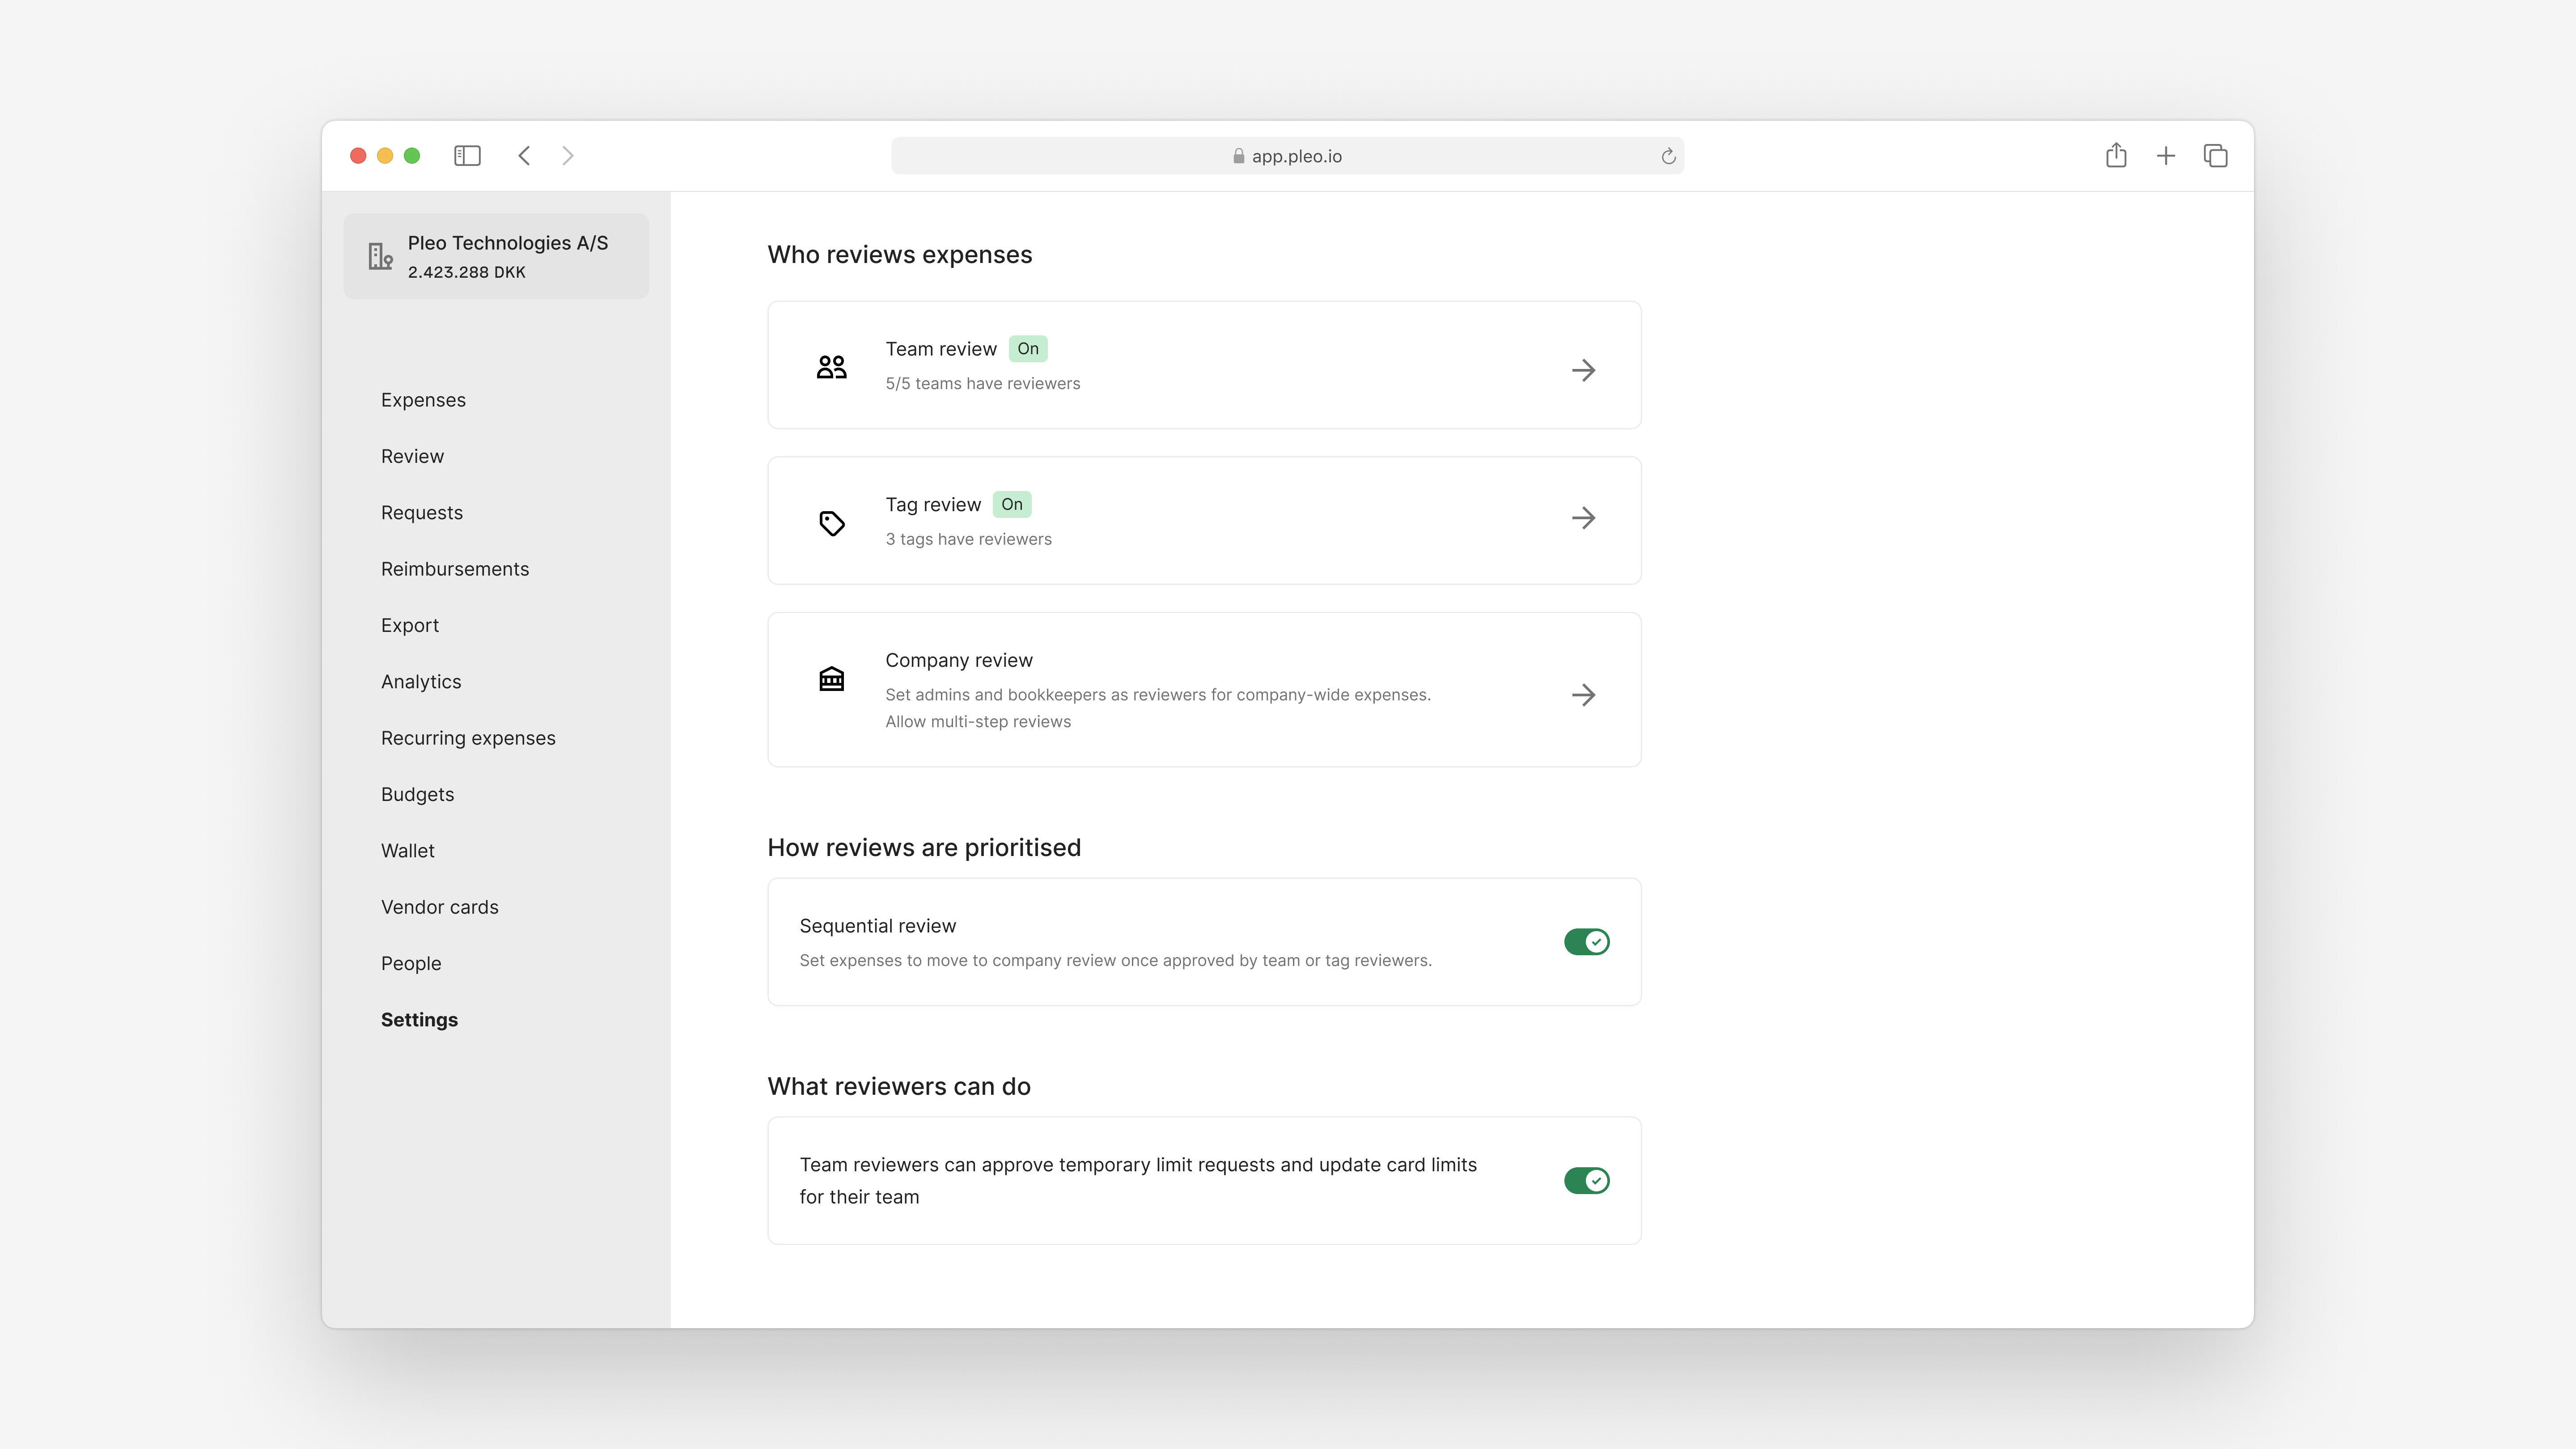The height and width of the screenshot is (1449, 2576).
Task: Click 'How reviews are prioritised' heading
Action: pyautogui.click(x=924, y=848)
